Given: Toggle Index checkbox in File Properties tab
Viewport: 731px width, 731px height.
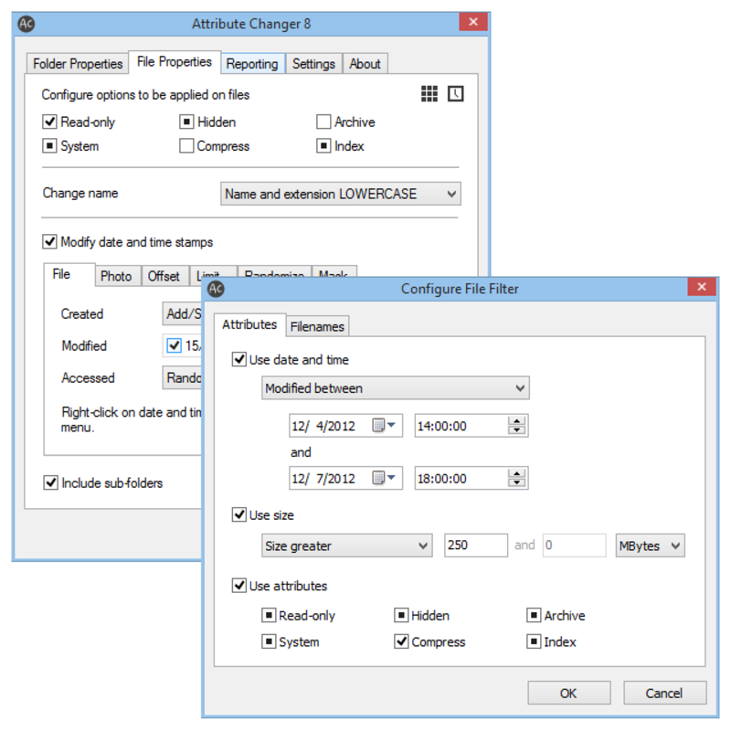Looking at the screenshot, I should pos(323,146).
